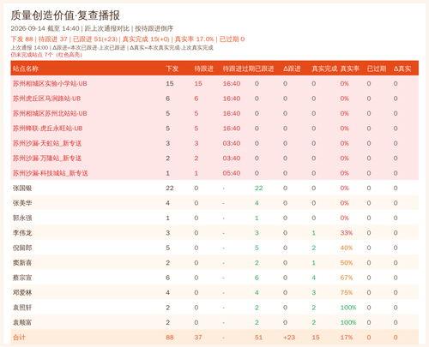The width and height of the screenshot is (429, 347).
Task: Click the 下发 column header
Action: [x=172, y=69]
